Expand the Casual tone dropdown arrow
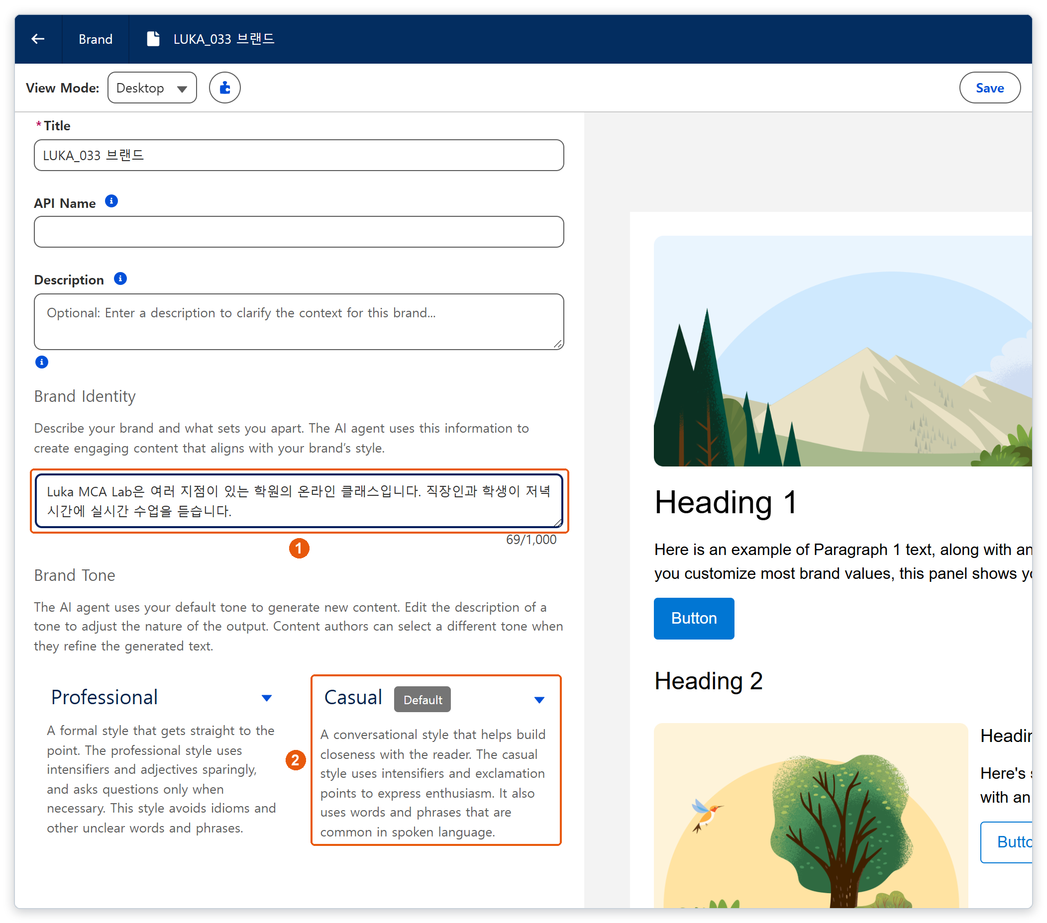The height and width of the screenshot is (923, 1047). click(539, 700)
